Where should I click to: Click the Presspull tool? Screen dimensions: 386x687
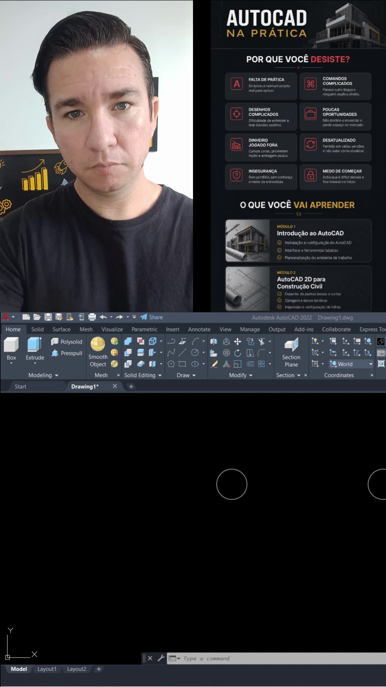click(67, 353)
